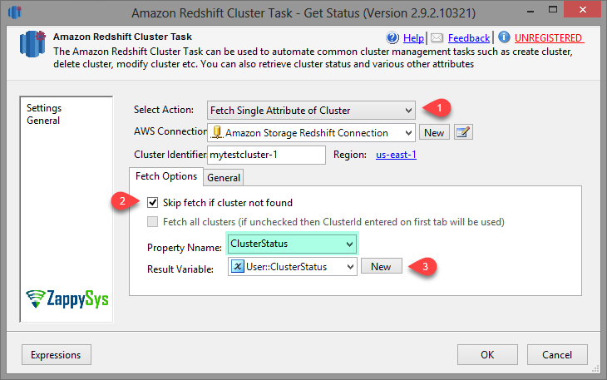Image resolution: width=607 pixels, height=380 pixels.
Task: Click the us-east-1 region link
Action: pyautogui.click(x=396, y=155)
